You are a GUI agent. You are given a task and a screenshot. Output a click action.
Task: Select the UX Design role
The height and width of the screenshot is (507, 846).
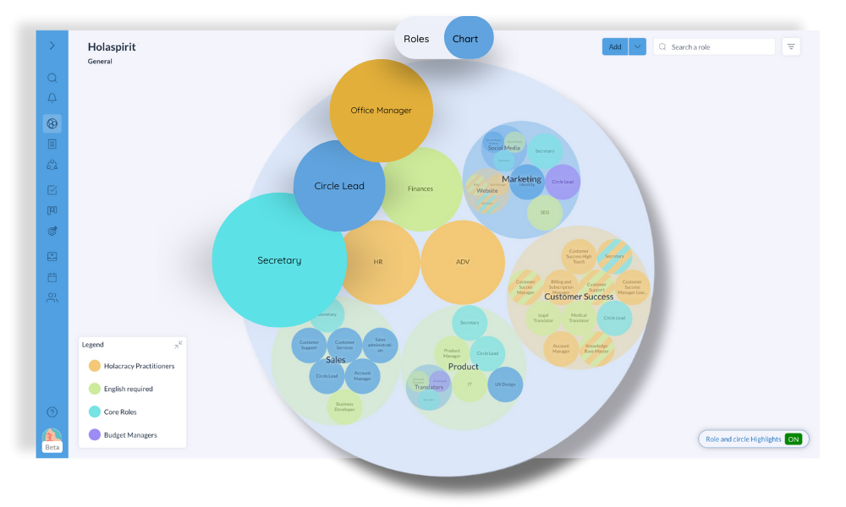[505, 384]
